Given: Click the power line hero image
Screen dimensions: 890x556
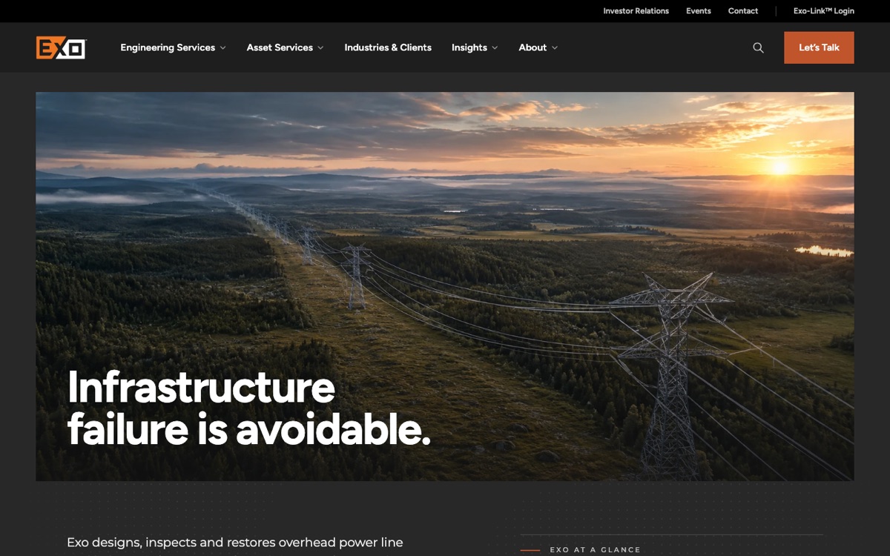Looking at the screenshot, I should pos(445,286).
